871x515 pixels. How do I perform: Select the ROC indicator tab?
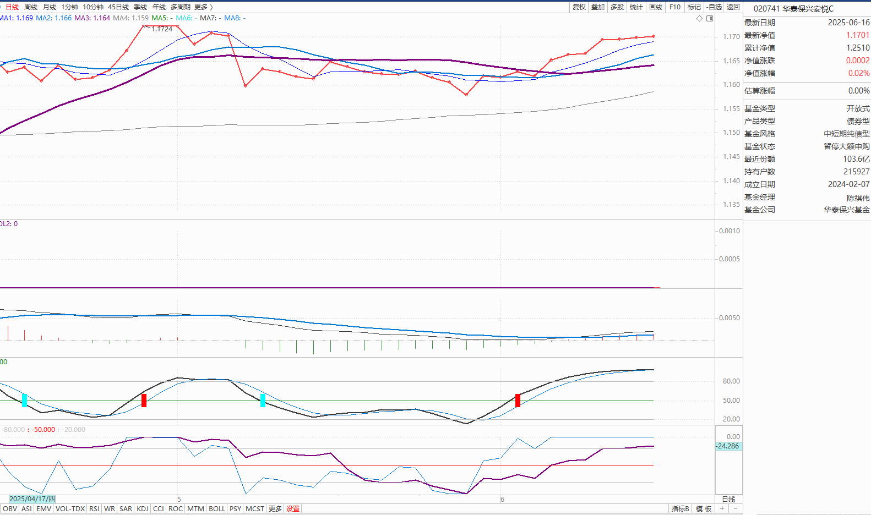coord(176,509)
